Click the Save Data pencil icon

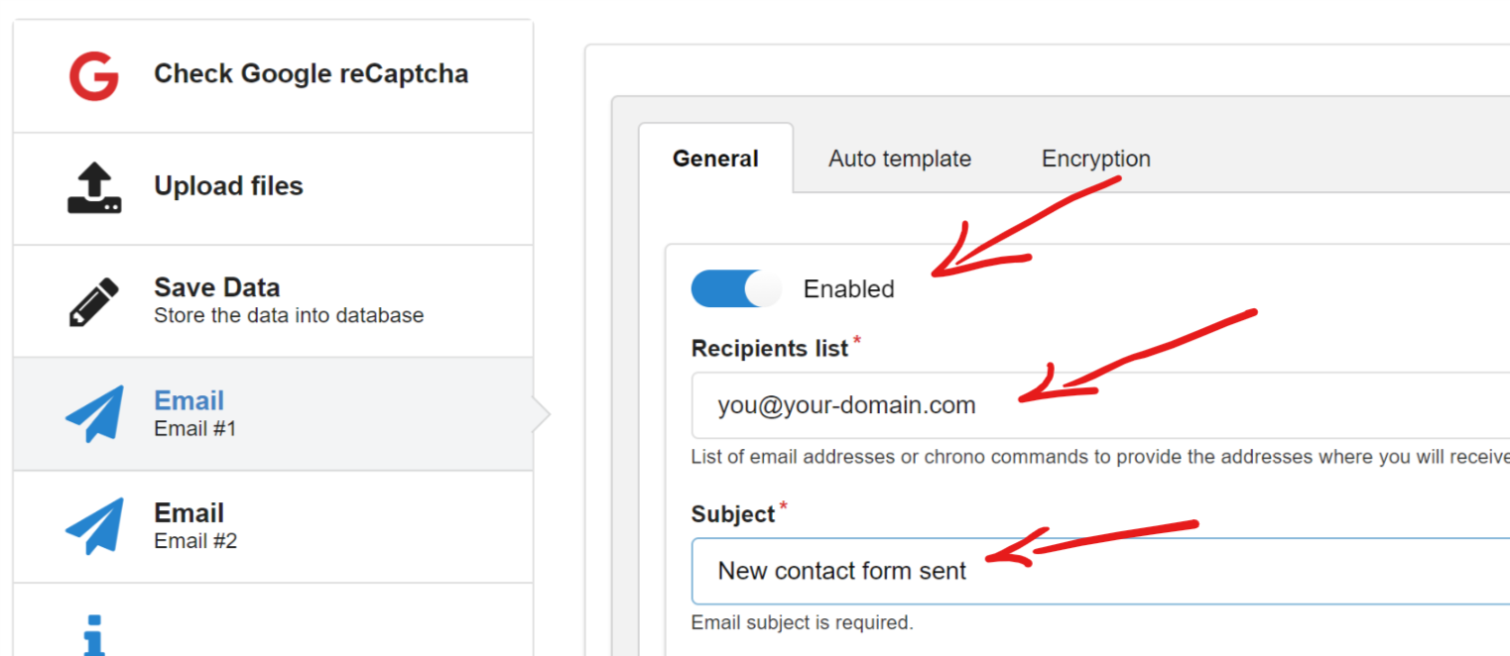click(94, 301)
